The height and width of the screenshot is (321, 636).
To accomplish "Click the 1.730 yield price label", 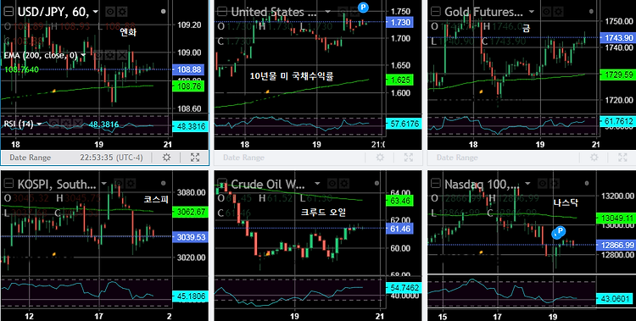I will coord(399,23).
